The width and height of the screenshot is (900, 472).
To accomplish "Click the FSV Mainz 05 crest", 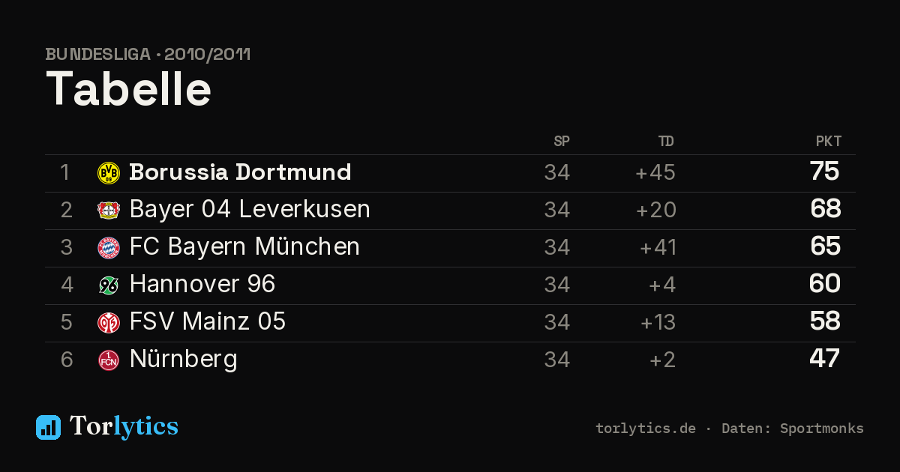I will (109, 323).
